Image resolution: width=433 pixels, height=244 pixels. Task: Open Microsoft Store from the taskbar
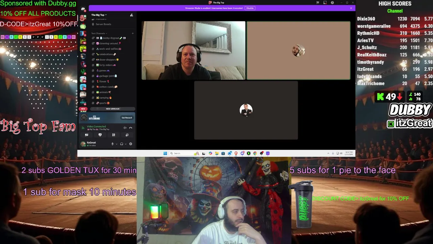tap(223, 153)
